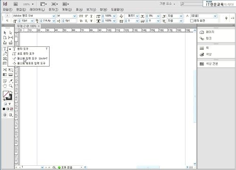236x170 pixels.
Task: Click the Small Caps Tr icon
Action: (81, 21)
